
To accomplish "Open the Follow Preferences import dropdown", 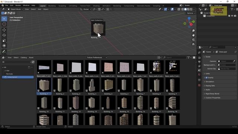I will click(x=97, y=58).
